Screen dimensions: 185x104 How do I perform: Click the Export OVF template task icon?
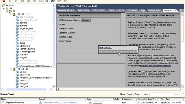pyautogui.click(x=3, y=103)
